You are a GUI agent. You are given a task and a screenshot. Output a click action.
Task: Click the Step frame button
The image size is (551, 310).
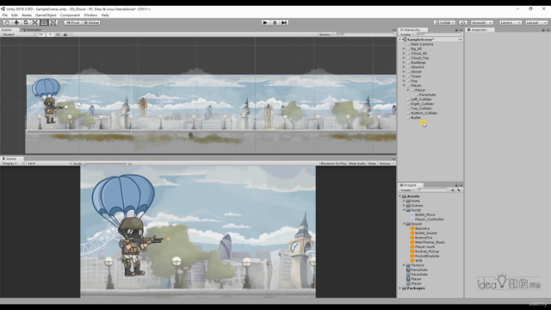[284, 22]
